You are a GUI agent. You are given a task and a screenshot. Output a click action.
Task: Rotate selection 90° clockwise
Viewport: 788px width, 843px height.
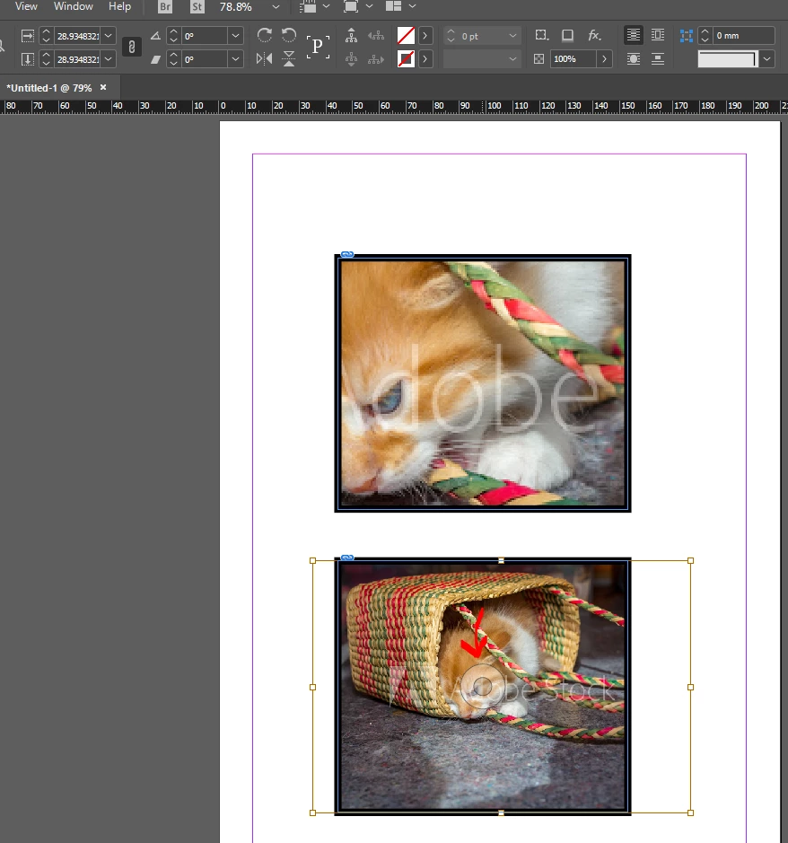point(264,36)
